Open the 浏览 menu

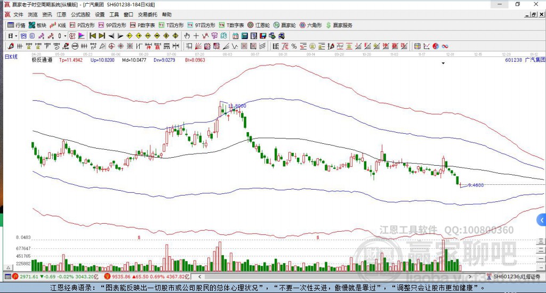(33, 14)
